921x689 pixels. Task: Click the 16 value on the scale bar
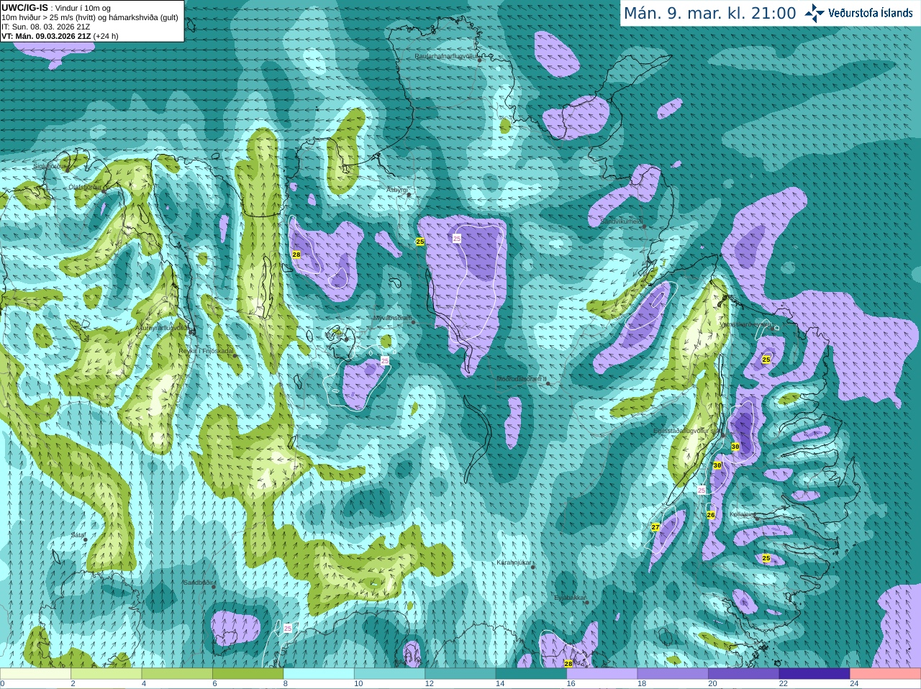(x=571, y=684)
